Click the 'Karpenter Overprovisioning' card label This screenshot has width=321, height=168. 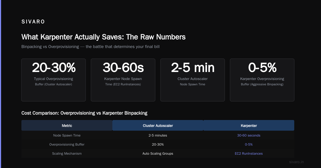pos(262,79)
